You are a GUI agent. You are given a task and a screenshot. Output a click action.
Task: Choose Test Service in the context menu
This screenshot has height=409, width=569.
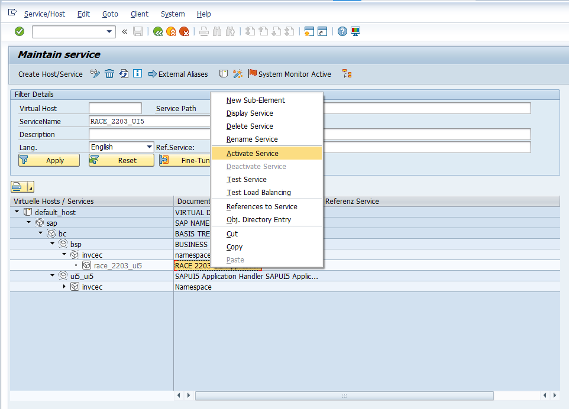pos(247,180)
